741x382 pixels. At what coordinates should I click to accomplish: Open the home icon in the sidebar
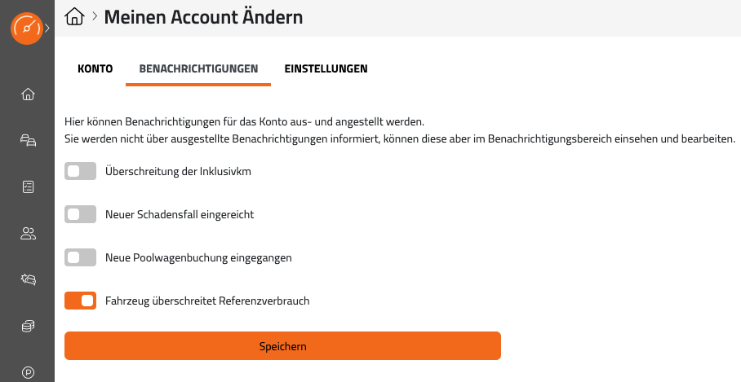(x=28, y=94)
